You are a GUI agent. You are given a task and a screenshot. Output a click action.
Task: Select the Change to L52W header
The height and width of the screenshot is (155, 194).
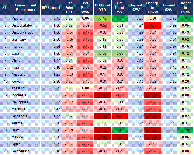[185, 8]
